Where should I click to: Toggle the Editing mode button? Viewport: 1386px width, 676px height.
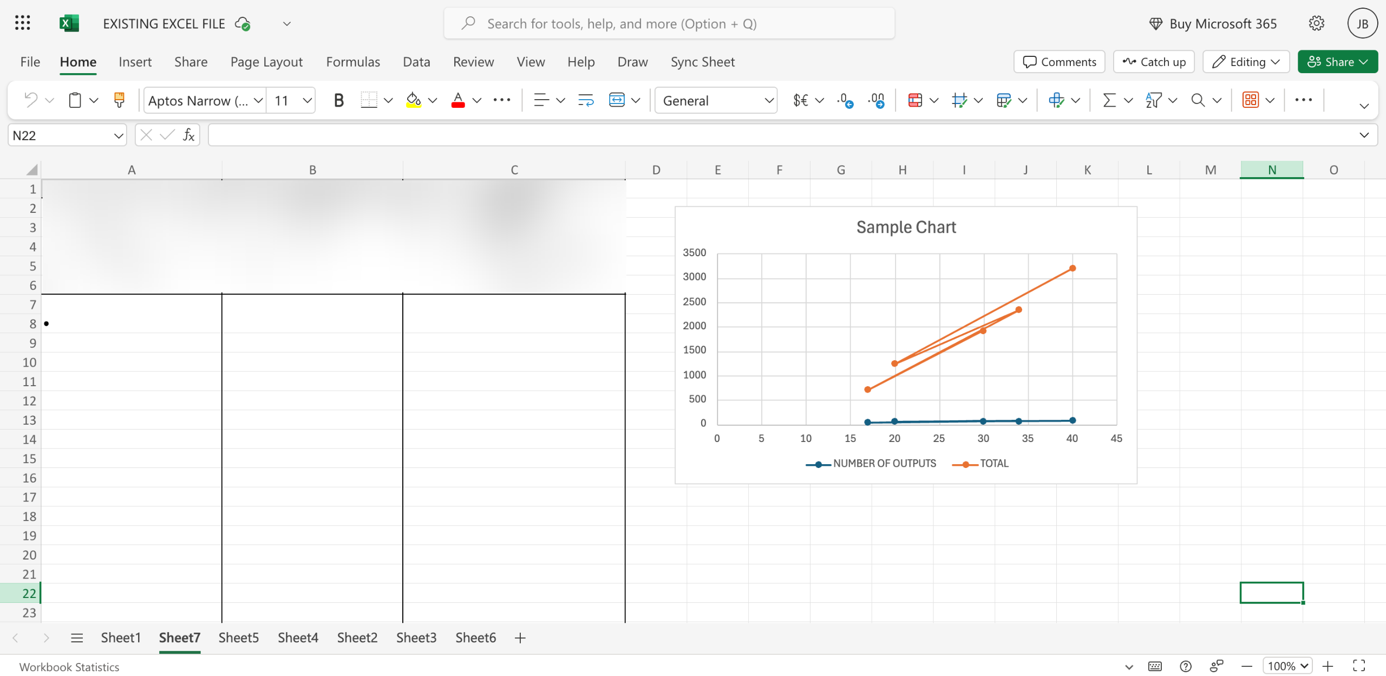click(x=1246, y=62)
